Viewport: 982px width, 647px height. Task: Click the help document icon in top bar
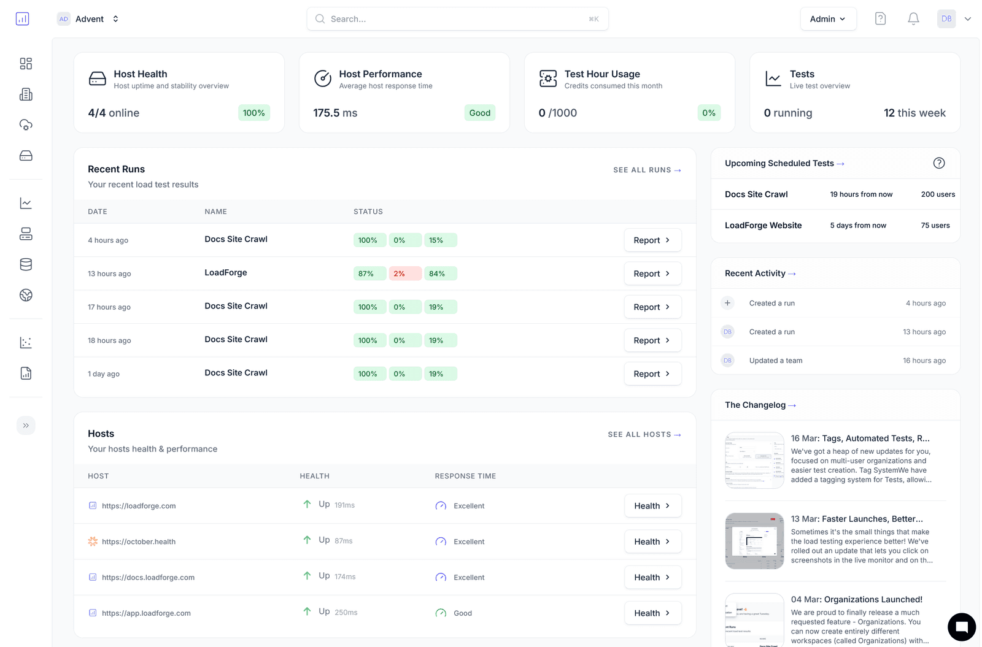880,18
